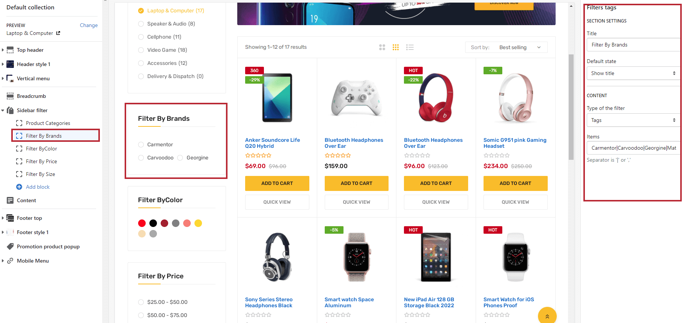Click the Breadcrumb section icon

(10, 96)
